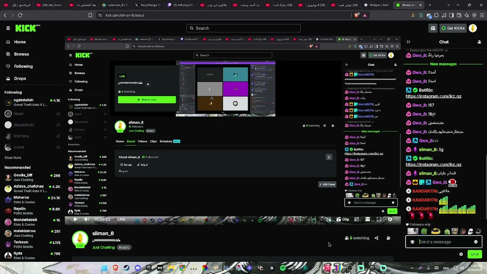Viewport: 487px width, 274px height.
Task: Open the Just Chatting category link
Action: pos(103,247)
